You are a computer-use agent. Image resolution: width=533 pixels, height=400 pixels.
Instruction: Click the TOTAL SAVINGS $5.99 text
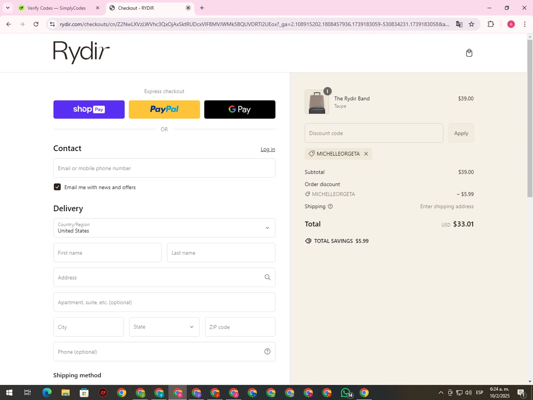pyautogui.click(x=341, y=241)
